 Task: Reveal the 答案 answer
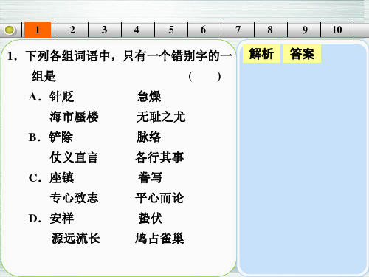click(302, 54)
